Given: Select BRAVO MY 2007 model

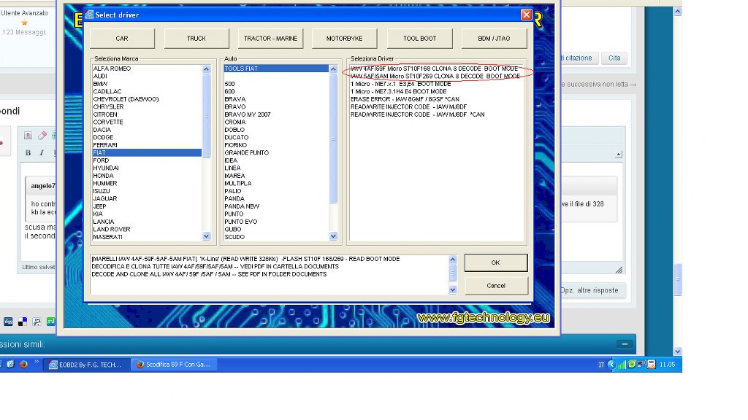Looking at the screenshot, I should tap(248, 114).
